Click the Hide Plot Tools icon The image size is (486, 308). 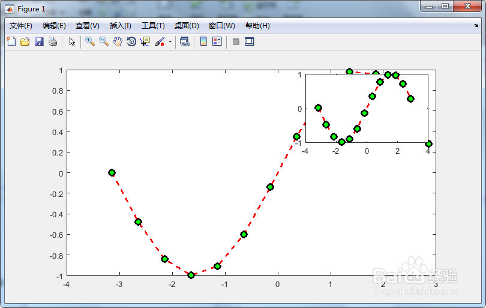point(236,41)
